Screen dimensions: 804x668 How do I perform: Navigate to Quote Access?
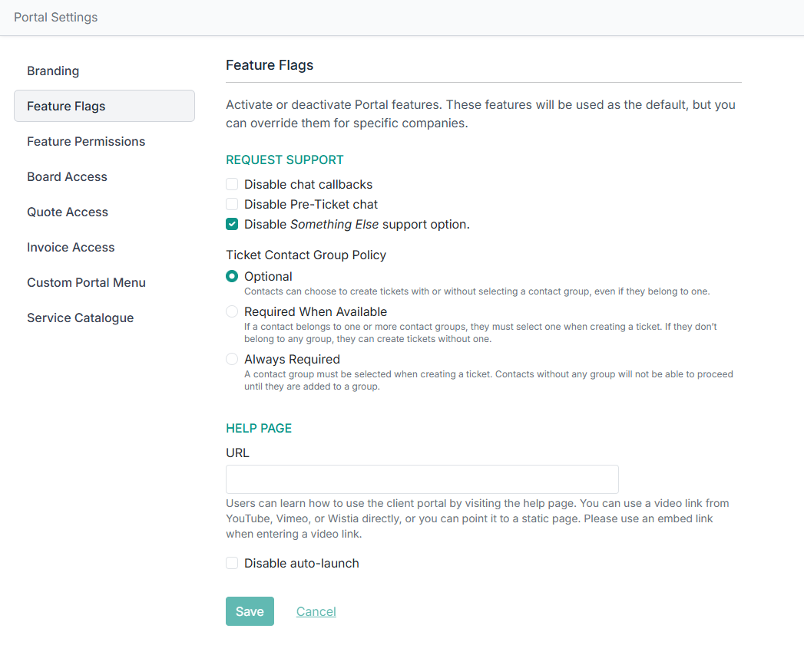[x=68, y=212]
